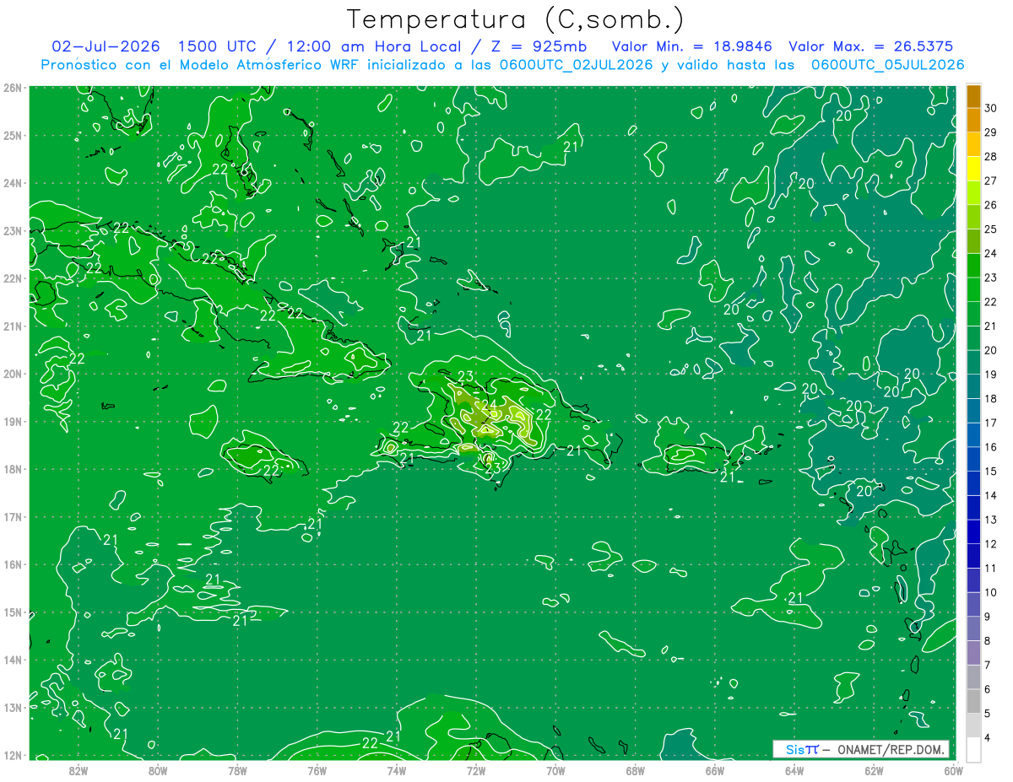Click the "82W" longitude axis label

coord(79,770)
